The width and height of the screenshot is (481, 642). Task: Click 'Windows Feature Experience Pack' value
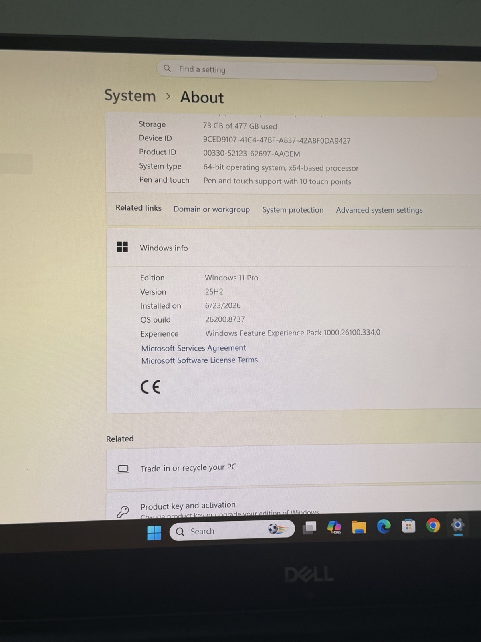tap(293, 333)
